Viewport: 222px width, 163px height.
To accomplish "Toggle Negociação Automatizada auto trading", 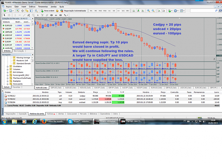I will [73, 11].
